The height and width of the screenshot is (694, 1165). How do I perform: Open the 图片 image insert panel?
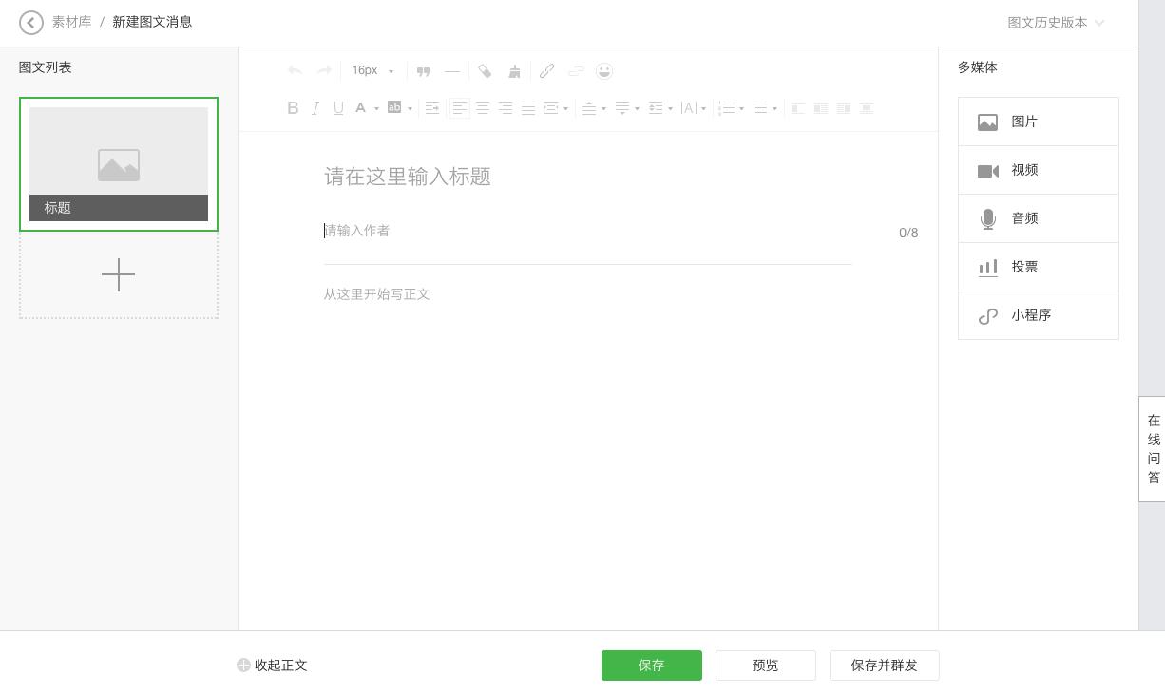(x=1038, y=122)
